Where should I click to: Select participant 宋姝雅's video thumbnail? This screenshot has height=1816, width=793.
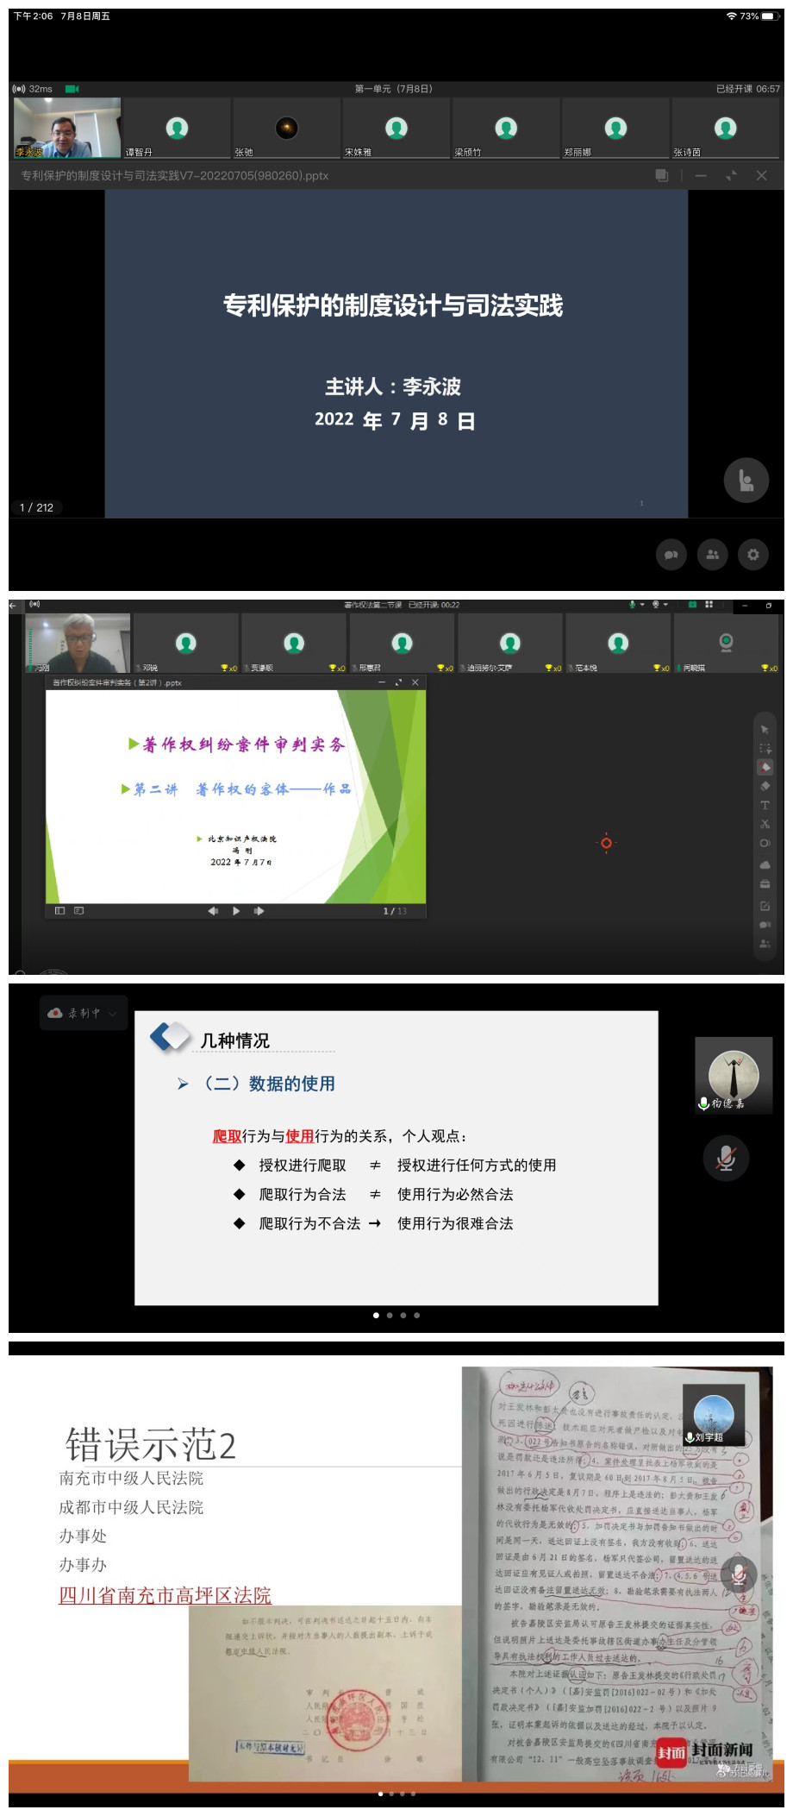(x=396, y=129)
